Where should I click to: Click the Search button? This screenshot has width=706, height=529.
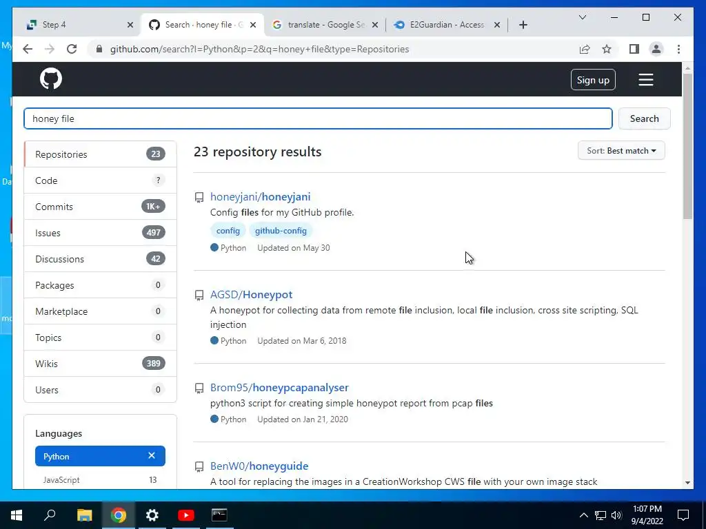645,118
